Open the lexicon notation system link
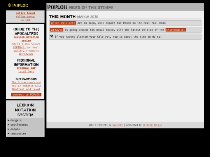The width and height of the screenshot is (210, 157). 26,39
